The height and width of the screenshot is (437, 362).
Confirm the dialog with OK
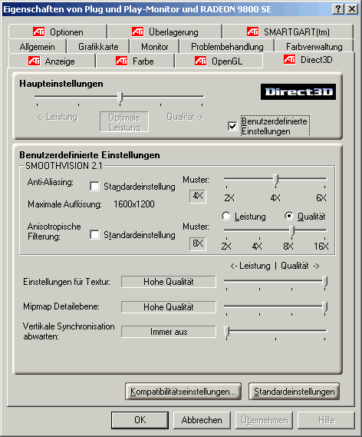(140, 420)
